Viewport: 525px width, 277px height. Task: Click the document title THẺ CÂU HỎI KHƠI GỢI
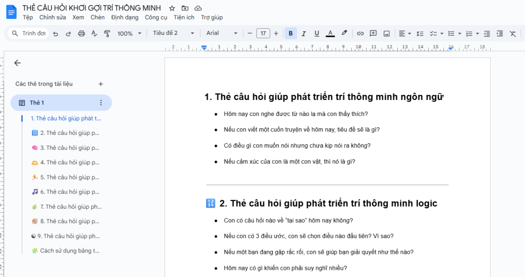point(92,8)
